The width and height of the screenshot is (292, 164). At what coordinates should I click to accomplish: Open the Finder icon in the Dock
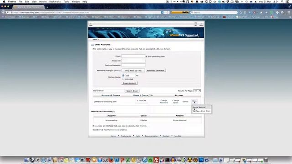click(x=26, y=160)
